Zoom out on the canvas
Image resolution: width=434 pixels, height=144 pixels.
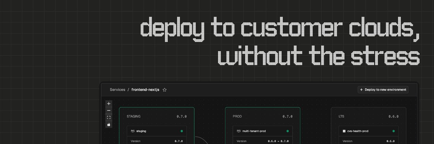point(109,111)
